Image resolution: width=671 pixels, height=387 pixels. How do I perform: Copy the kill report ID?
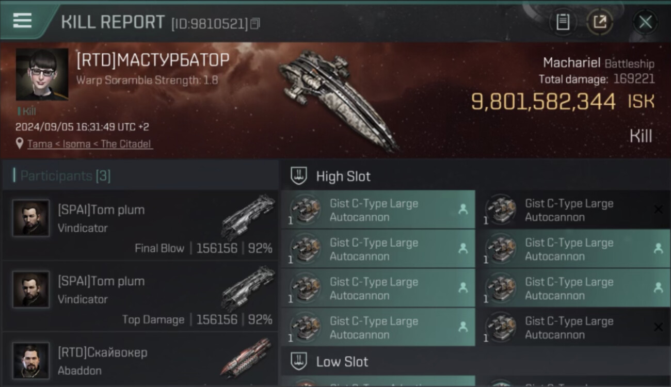[x=255, y=24]
